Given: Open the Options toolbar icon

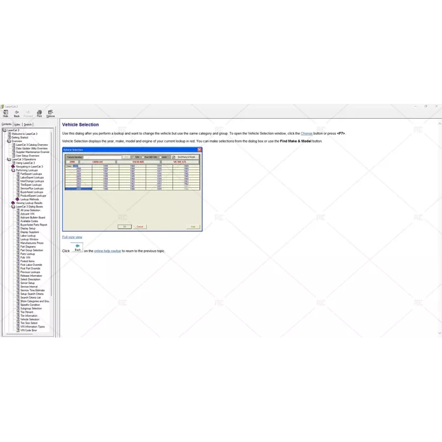Looking at the screenshot, I should (x=50, y=113).
